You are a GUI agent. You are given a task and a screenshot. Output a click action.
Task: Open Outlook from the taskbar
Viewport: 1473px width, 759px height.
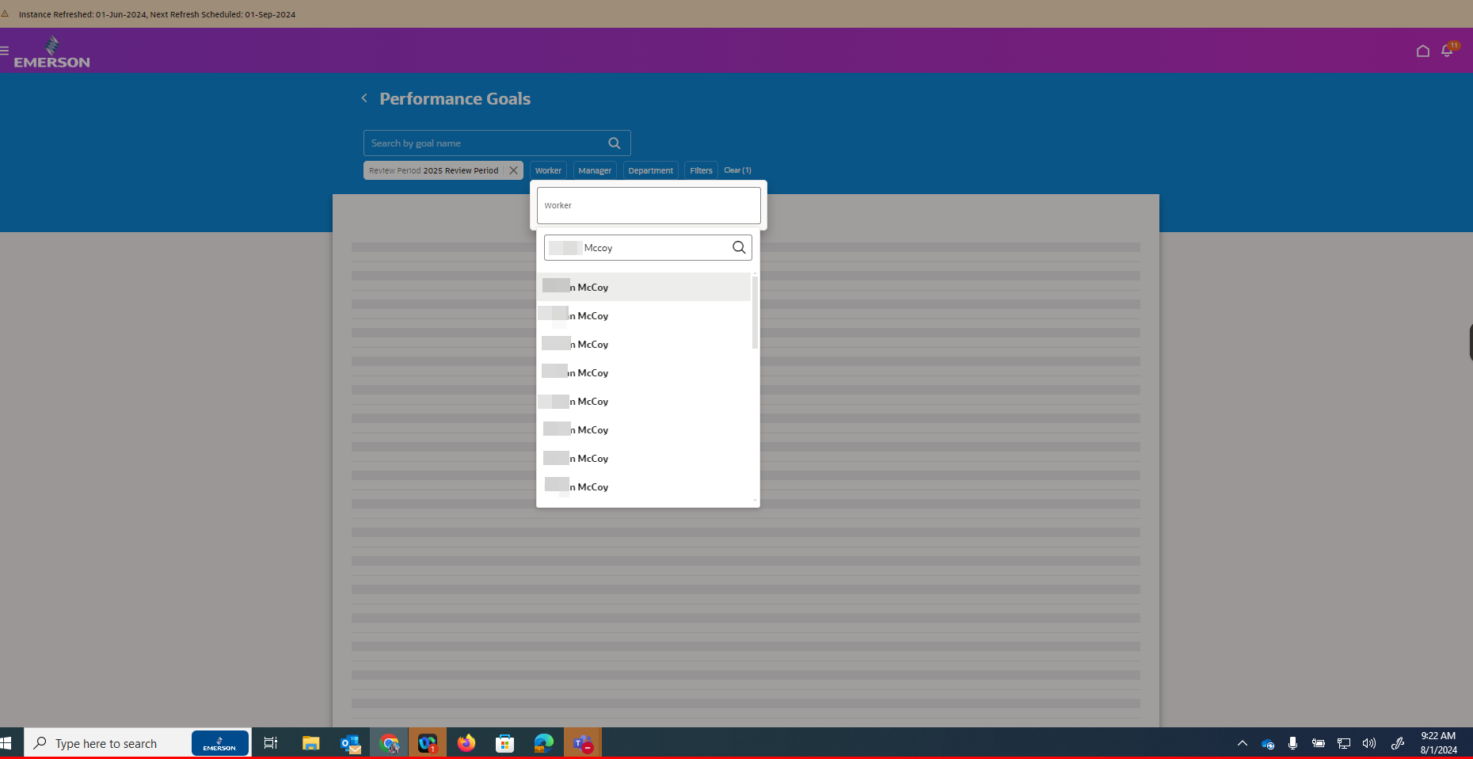pyautogui.click(x=350, y=743)
